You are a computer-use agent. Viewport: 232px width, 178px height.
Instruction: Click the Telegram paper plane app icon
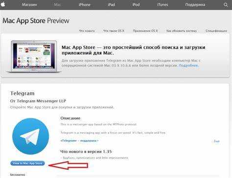[x=31, y=136]
